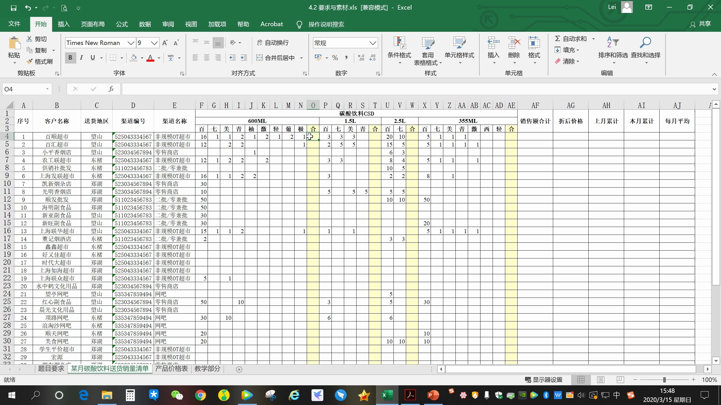Image resolution: width=721 pixels, height=405 pixels.
Task: Switch to the 产品价格表 sheet tab
Action: [x=171, y=369]
